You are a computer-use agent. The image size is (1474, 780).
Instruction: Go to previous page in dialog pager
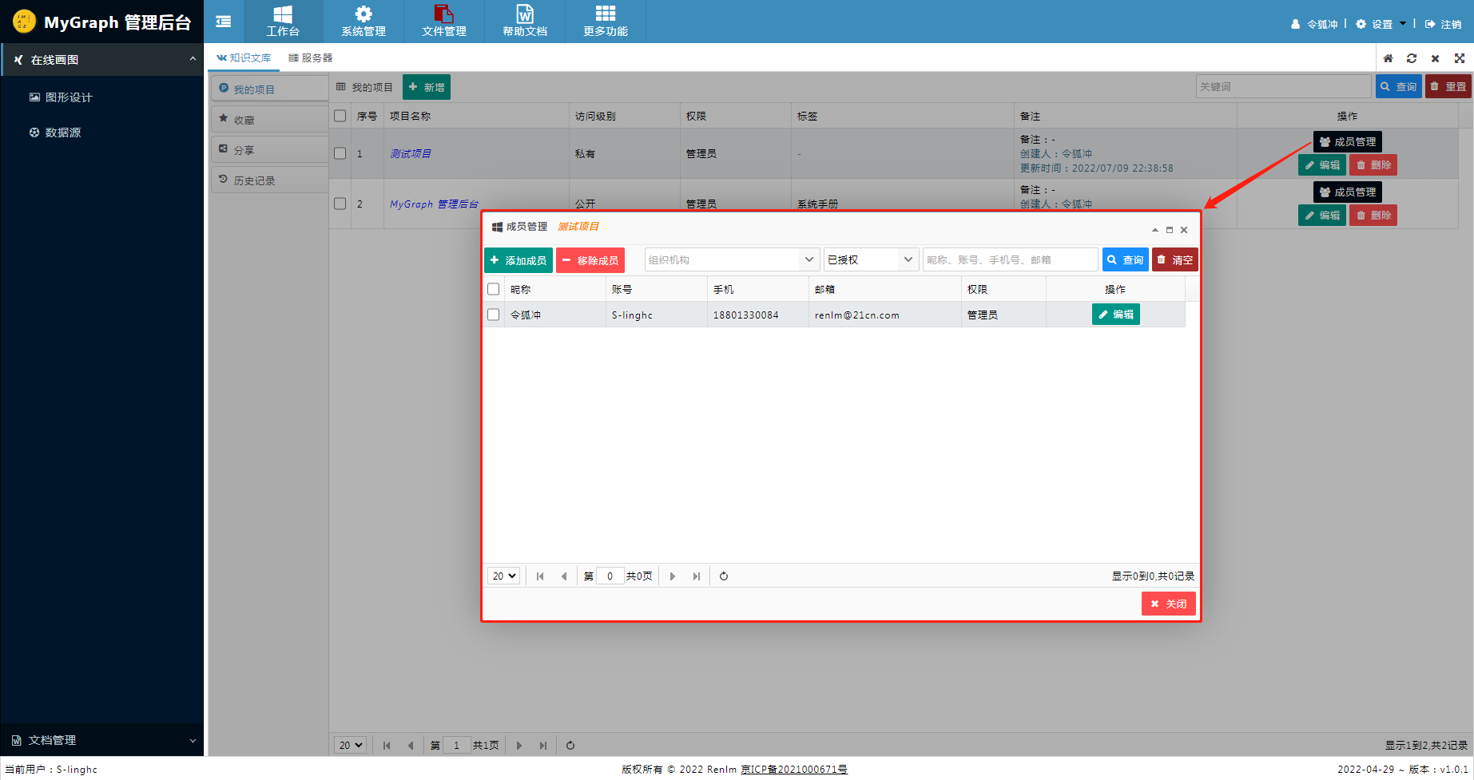(564, 576)
